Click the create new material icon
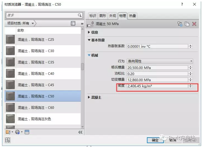This screenshot has width=202, height=147. 17,132
